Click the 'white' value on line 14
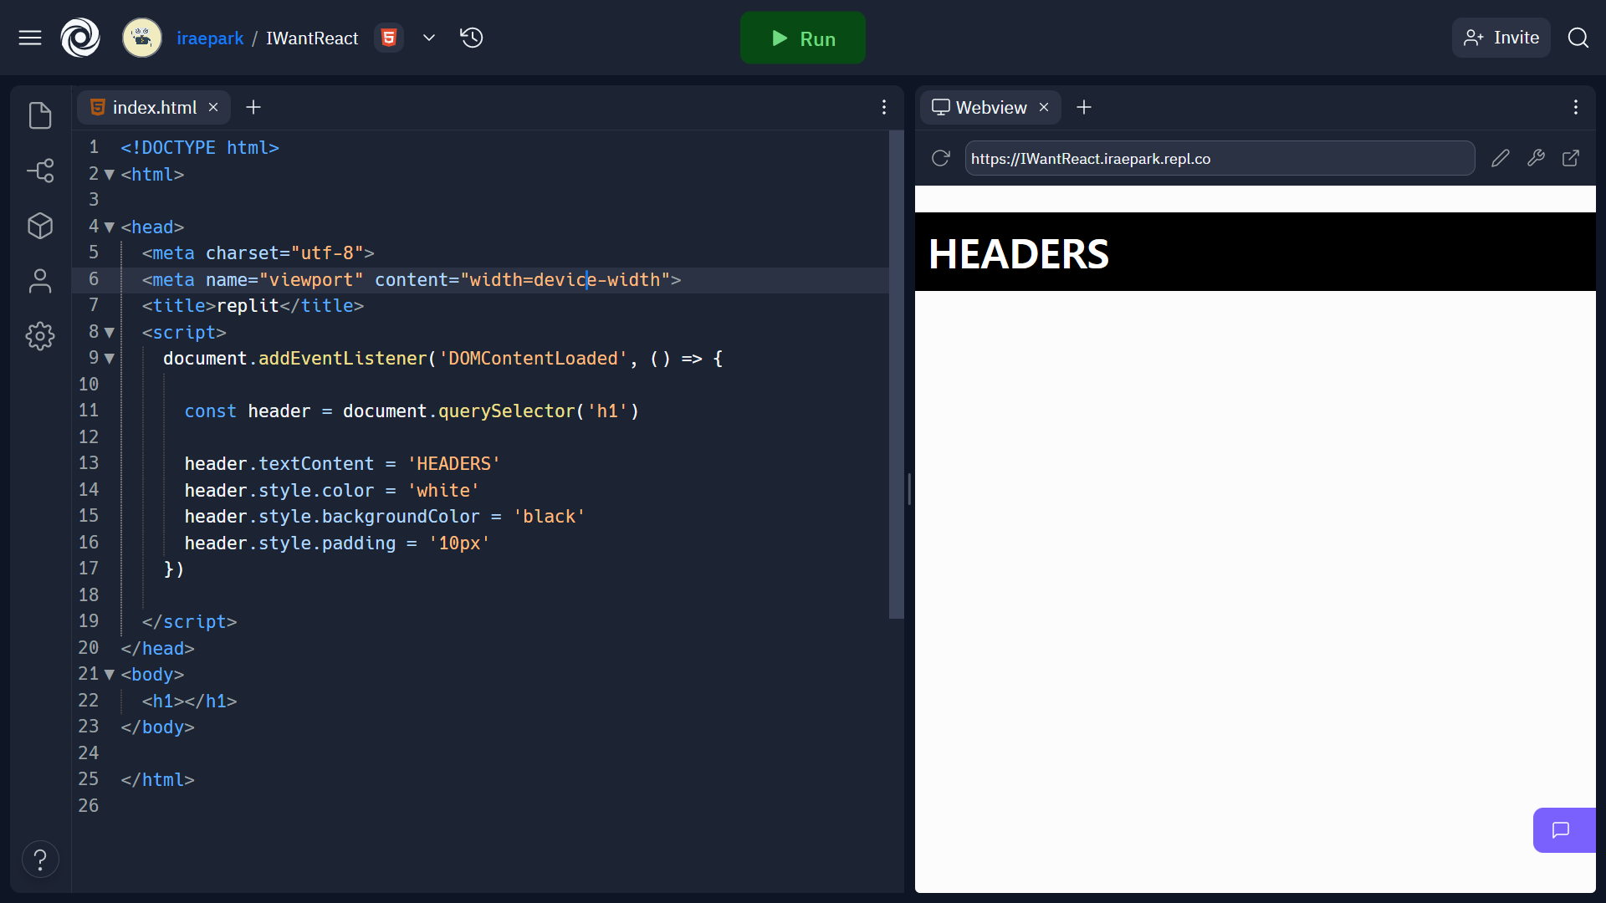 click(x=443, y=491)
